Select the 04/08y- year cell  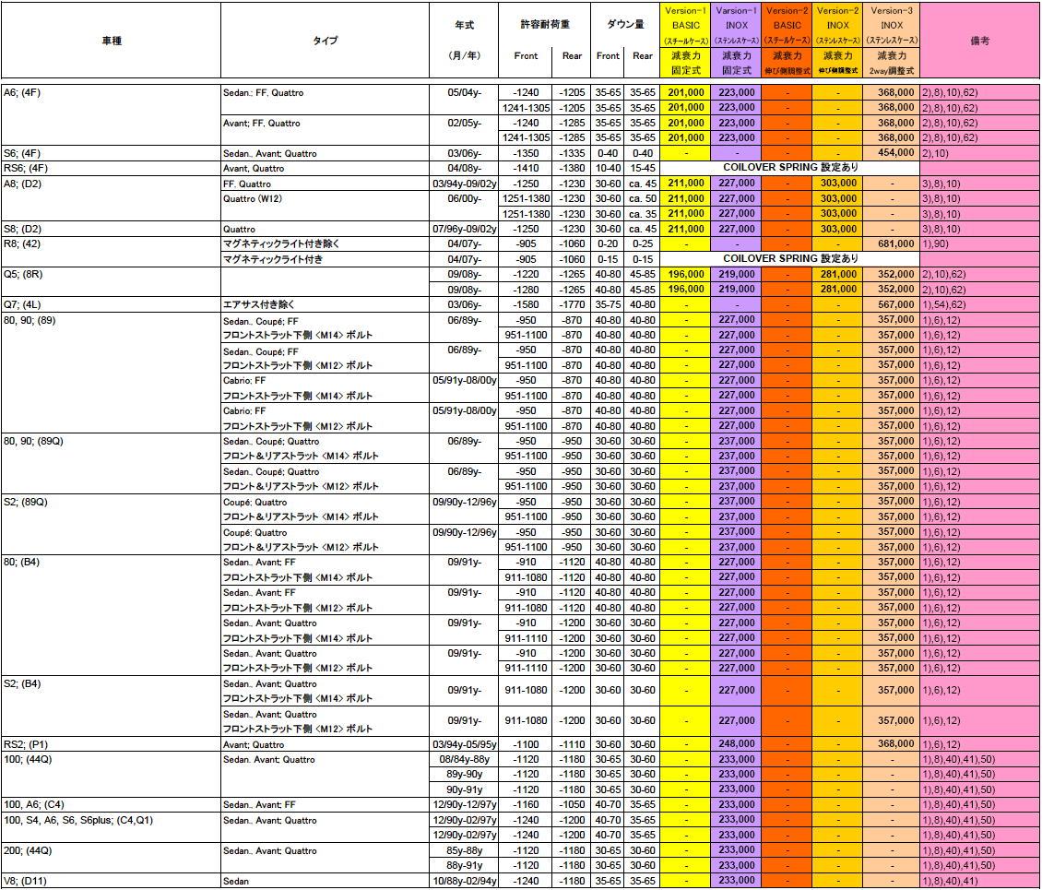(x=464, y=168)
